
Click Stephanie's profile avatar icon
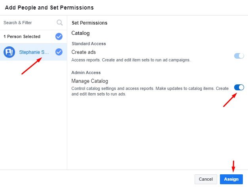[9, 52]
